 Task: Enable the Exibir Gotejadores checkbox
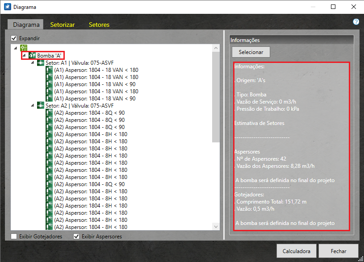14,237
